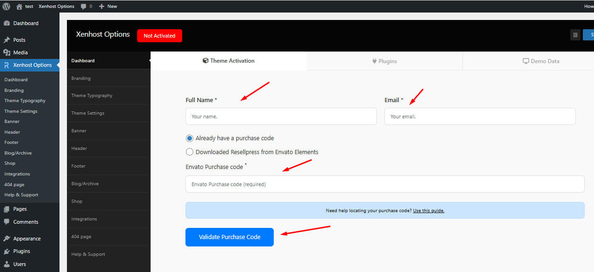
Task: Open Footer in WordPress sidebar submenu
Action: click(x=12, y=142)
